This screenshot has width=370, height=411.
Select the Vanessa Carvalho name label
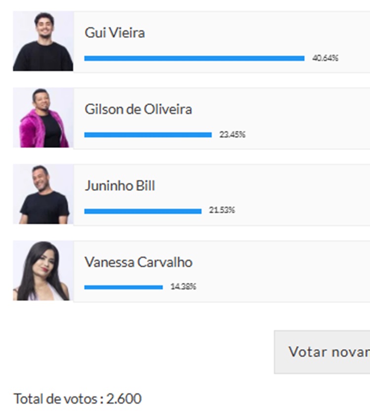tap(138, 262)
